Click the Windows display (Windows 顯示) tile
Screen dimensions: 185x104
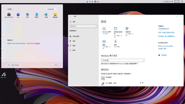coord(107,31)
